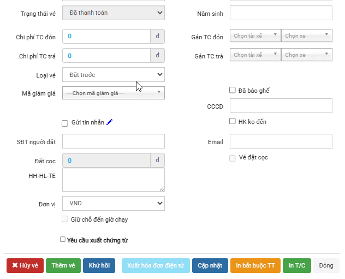Choose driver in Gán TC đón Chọn tài xế
Viewport: 345px width, 279px height.
coord(255,36)
